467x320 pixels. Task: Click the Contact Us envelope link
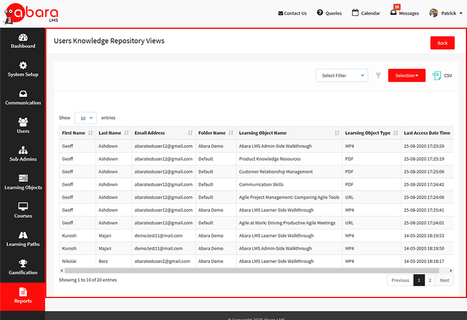(292, 13)
